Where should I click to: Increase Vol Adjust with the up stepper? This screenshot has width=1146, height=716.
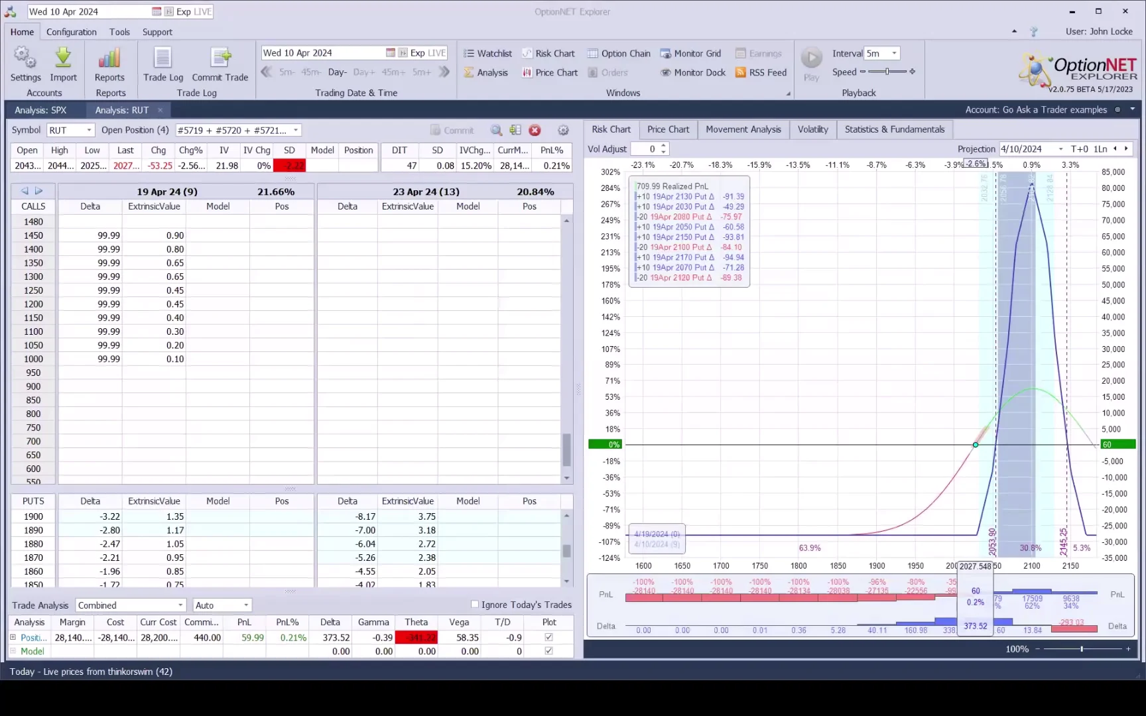click(x=663, y=146)
